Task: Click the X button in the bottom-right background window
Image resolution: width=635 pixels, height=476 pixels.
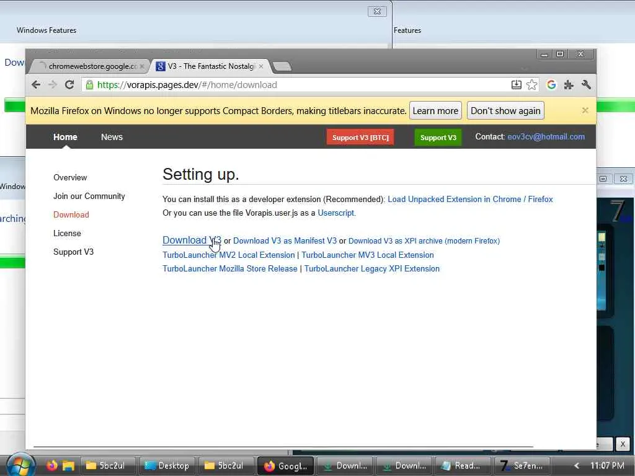Action: point(623,444)
